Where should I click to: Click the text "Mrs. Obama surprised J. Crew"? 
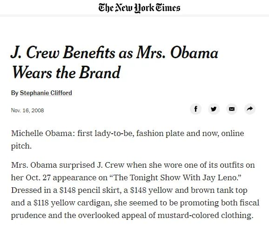[67, 165]
